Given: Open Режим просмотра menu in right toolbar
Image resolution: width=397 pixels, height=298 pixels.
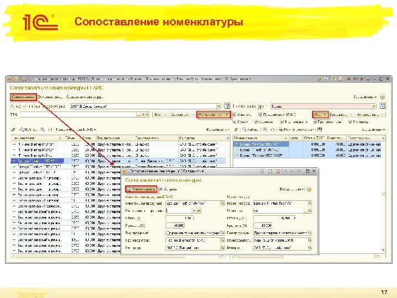Looking at the screenshot, I should (297, 130).
